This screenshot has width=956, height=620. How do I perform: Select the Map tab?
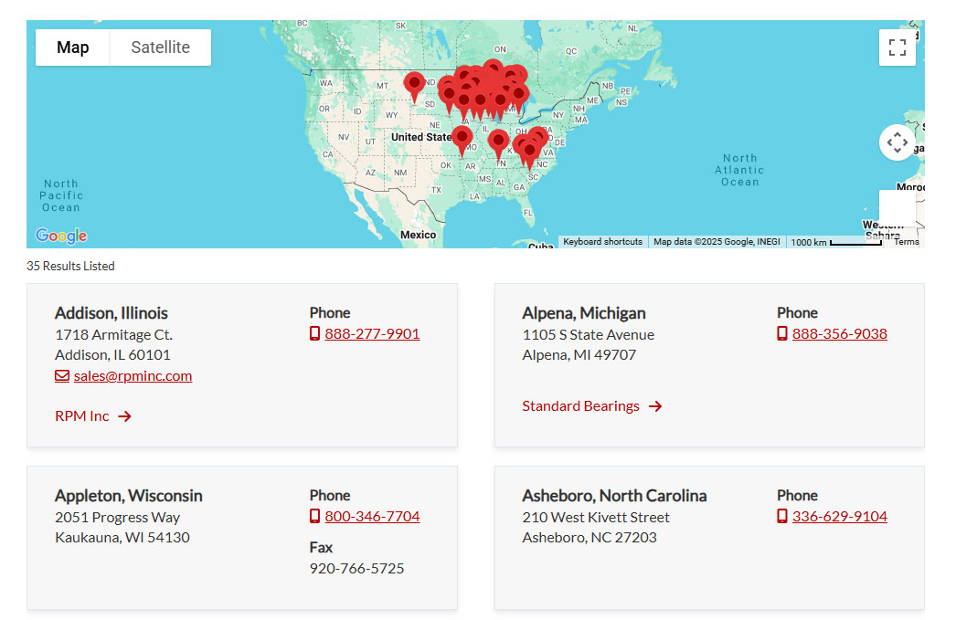[x=72, y=47]
